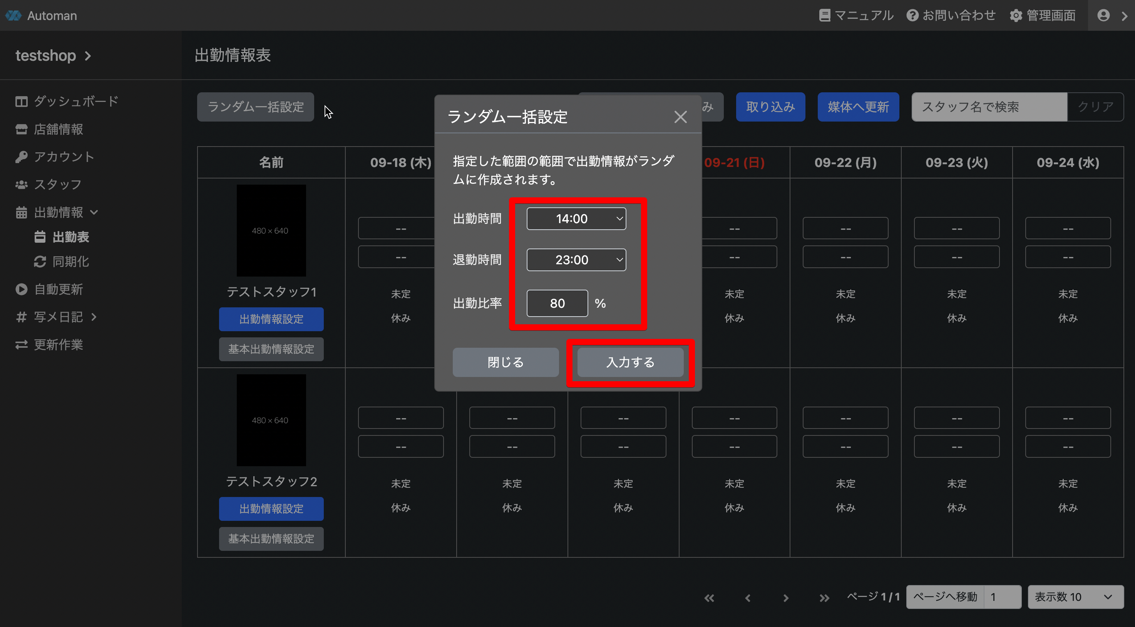Collapse the 出勤情報 sidebar section

(59, 212)
